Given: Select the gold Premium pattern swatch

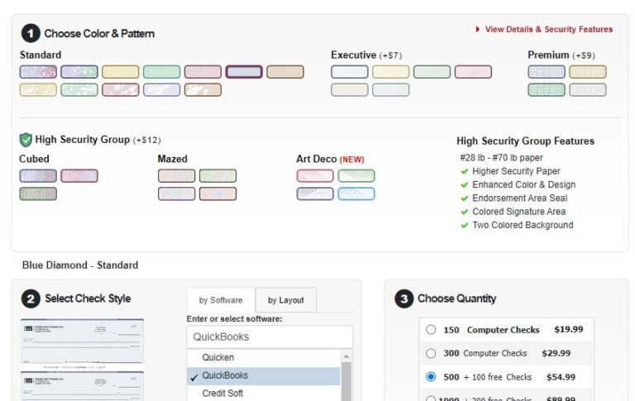Looking at the screenshot, I should click(x=587, y=72).
